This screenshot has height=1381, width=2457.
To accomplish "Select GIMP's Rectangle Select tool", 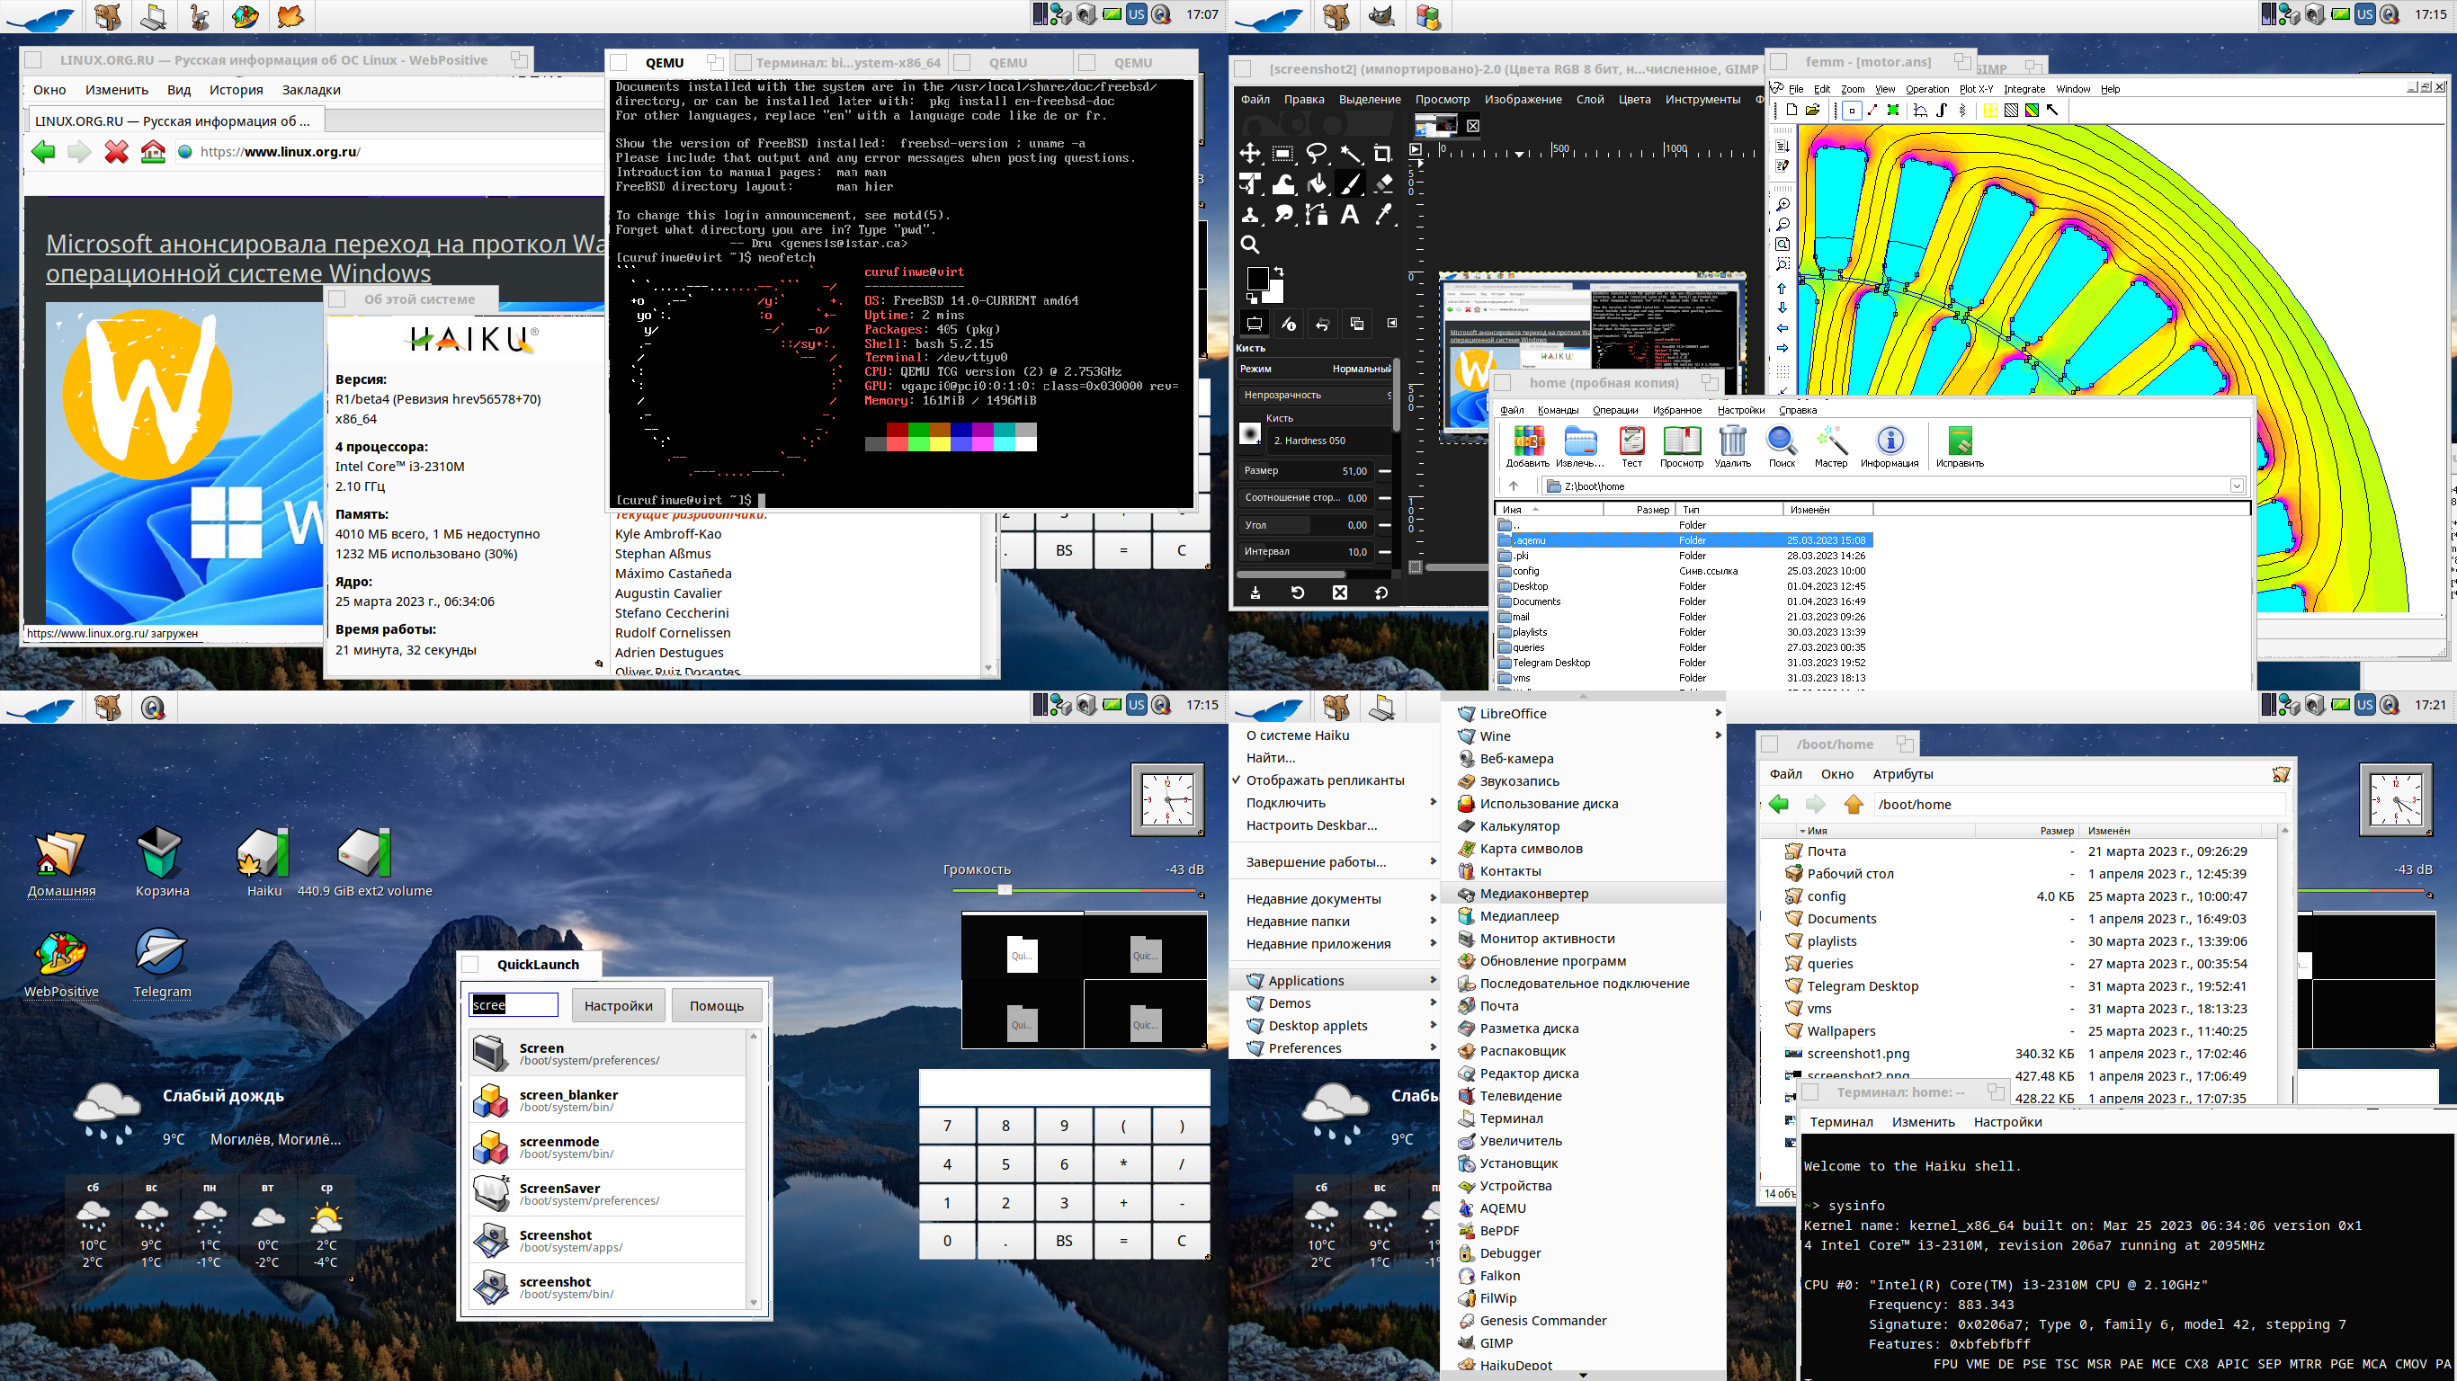I will [x=1282, y=154].
